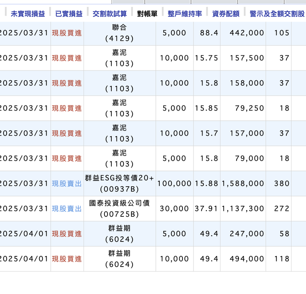Image resolution: width=306 pixels, height=294 pixels.
Task: Click stock name 聯合 (4129)
Action: (x=119, y=33)
